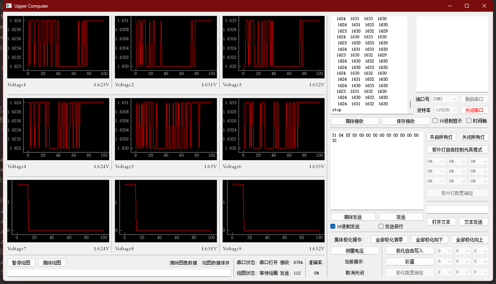Click 清除接收 to clear received data
This screenshot has width=496, height=284.
[354, 121]
